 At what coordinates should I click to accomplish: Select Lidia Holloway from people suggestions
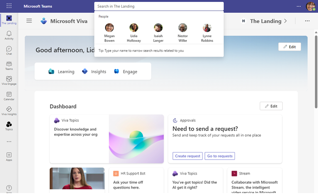134,33
